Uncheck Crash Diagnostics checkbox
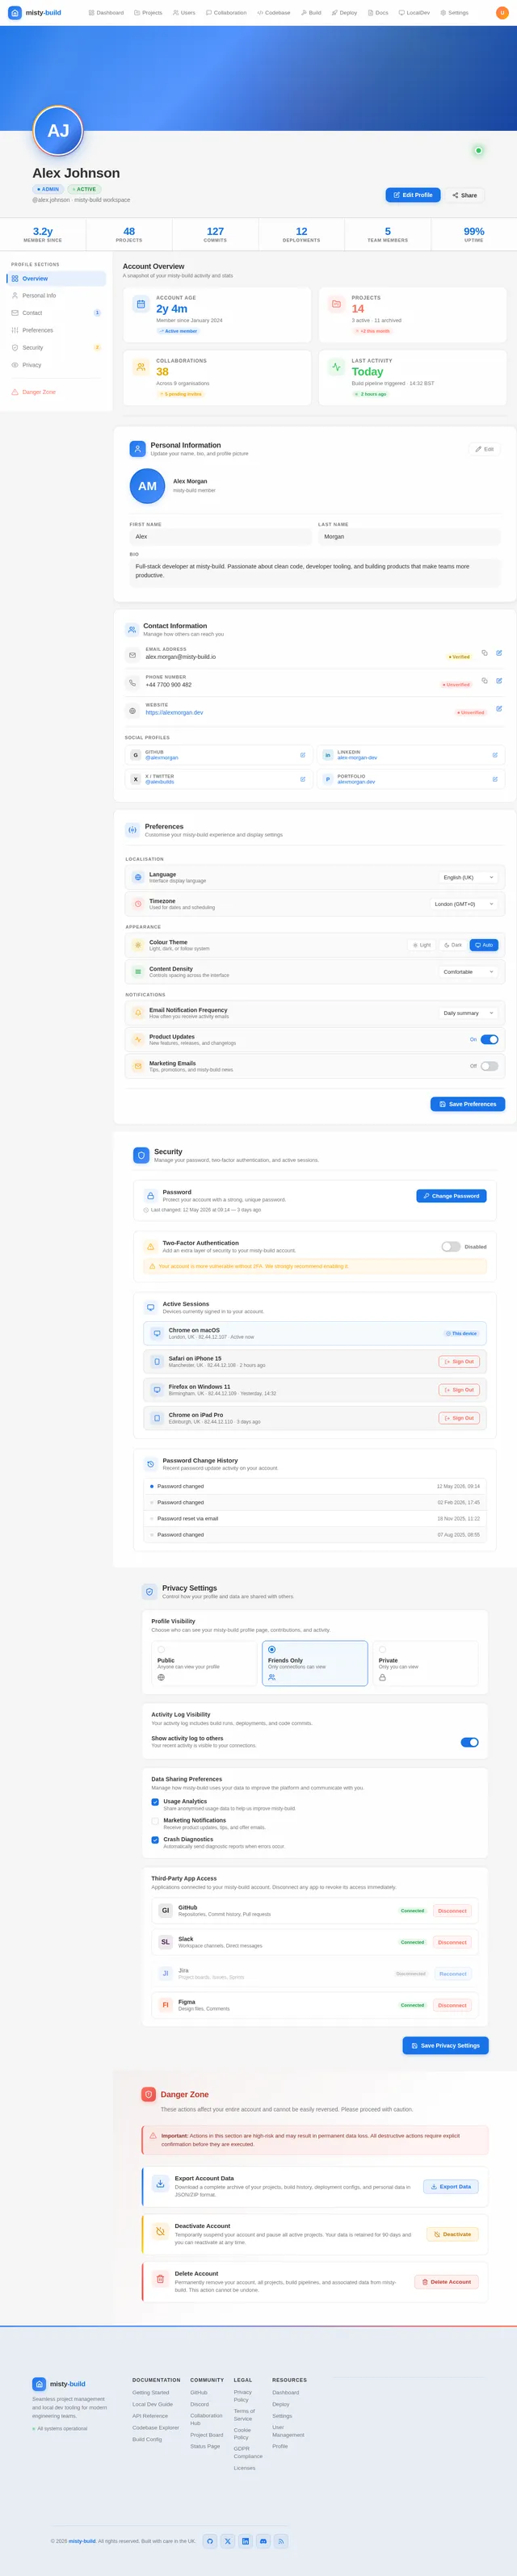 pos(155,1840)
